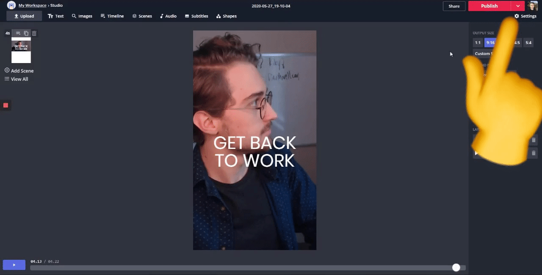The height and width of the screenshot is (275, 542).
Task: Open the Images search tool
Action: (82, 16)
